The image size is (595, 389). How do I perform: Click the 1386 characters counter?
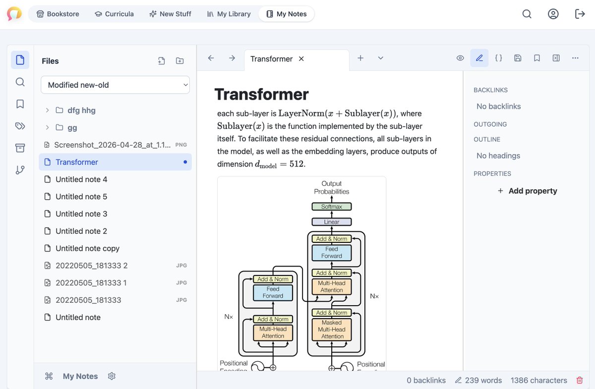539,381
